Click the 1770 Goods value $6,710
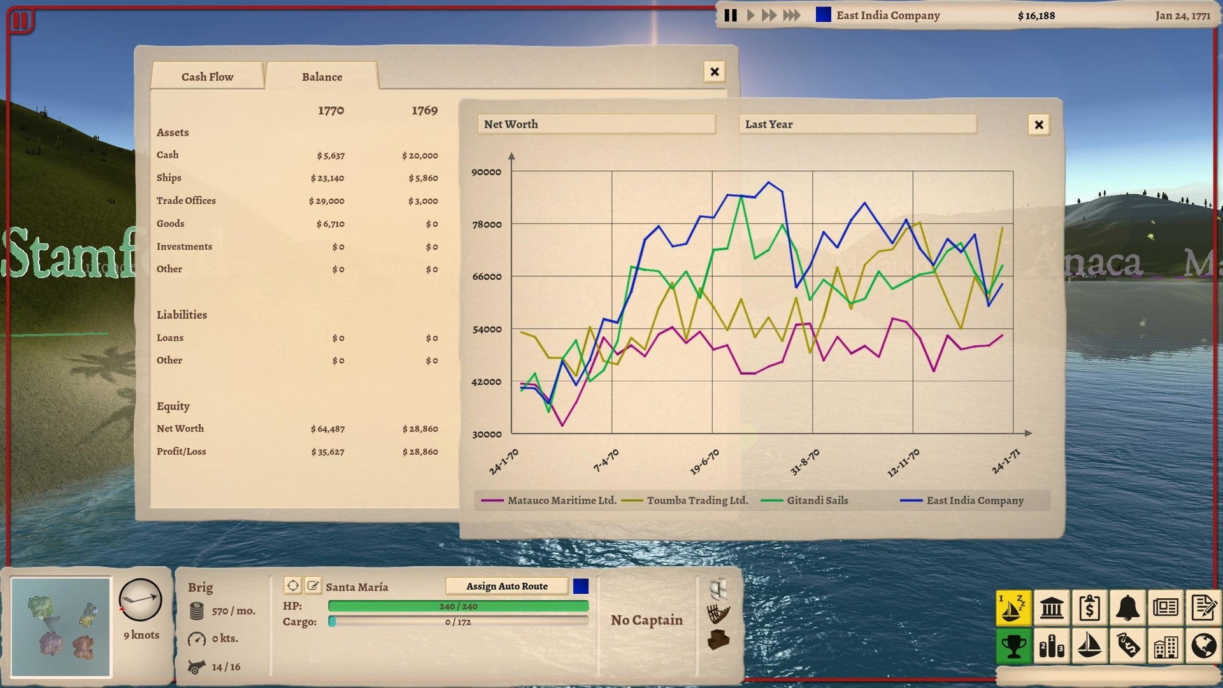The image size is (1223, 688). pyautogui.click(x=331, y=224)
